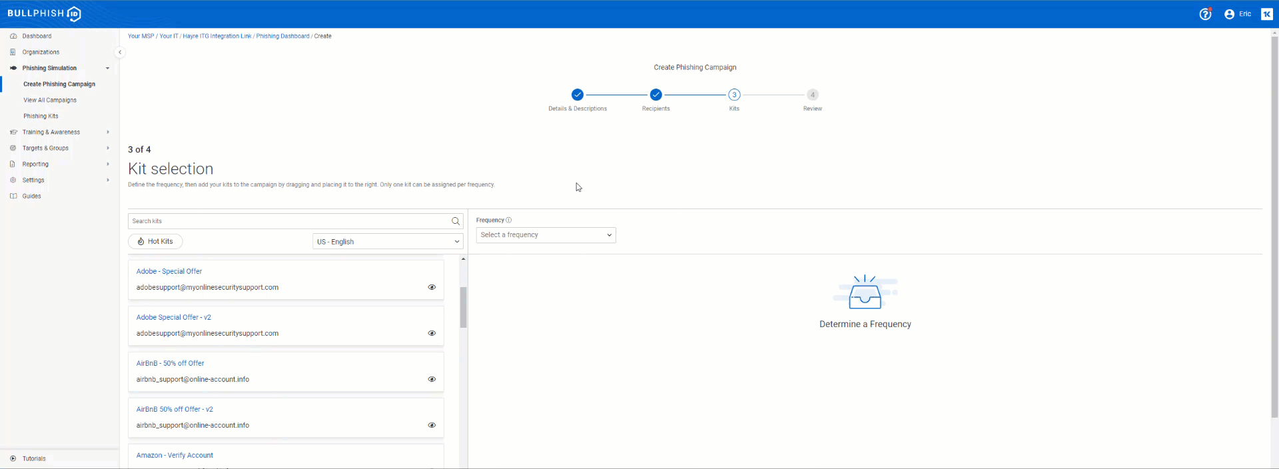This screenshot has width=1279, height=469.
Task: Click the Determine a Frequency inbox illustration
Action: [865, 292]
